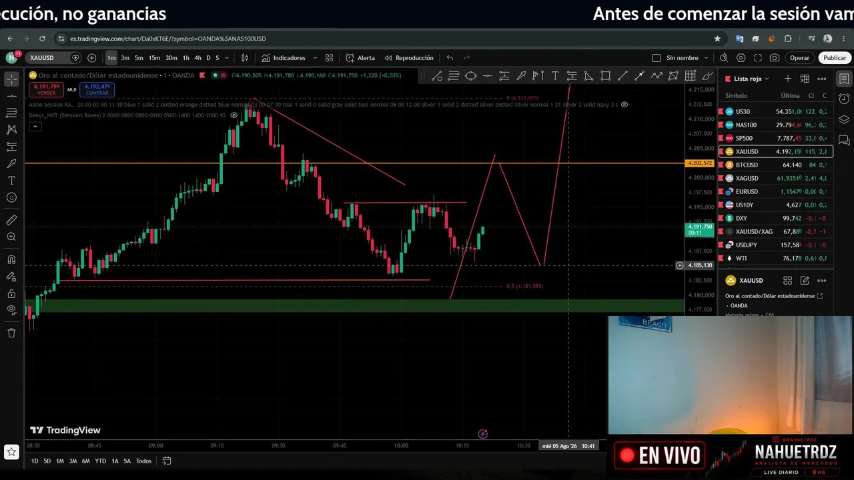854x480 pixels.
Task: Hide all drawings with the eye icon
Action: 11,310
